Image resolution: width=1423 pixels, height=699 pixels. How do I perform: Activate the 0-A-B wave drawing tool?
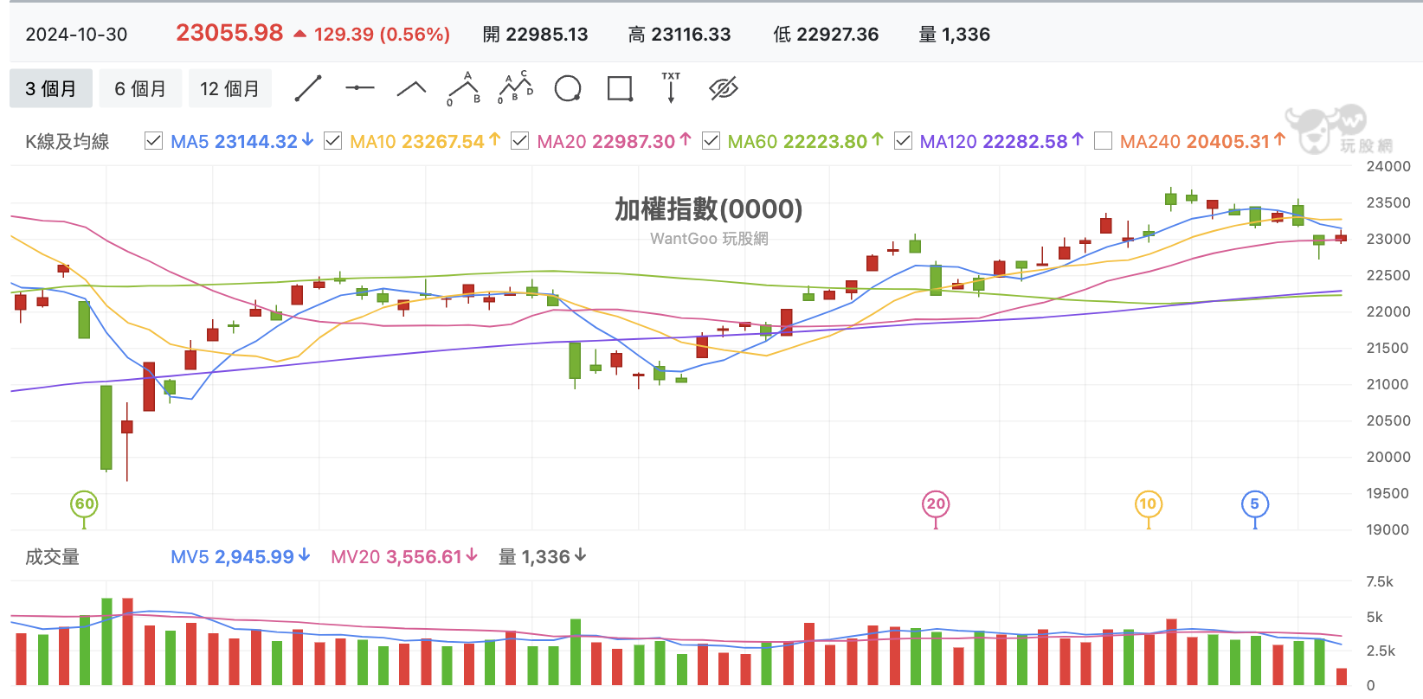pos(464,88)
